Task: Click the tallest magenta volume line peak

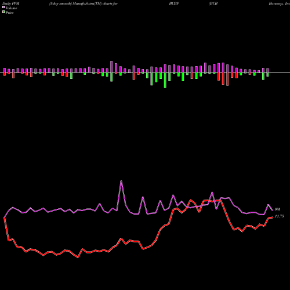Action: pyautogui.click(x=121, y=180)
